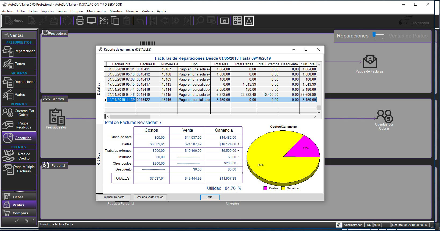This screenshot has height=231, width=440.
Task: Switch to Gráficos vertical tab
Action: (99, 159)
